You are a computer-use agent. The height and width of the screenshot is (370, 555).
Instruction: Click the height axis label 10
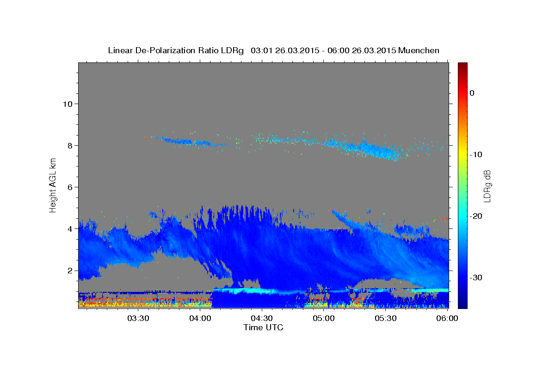click(x=67, y=104)
